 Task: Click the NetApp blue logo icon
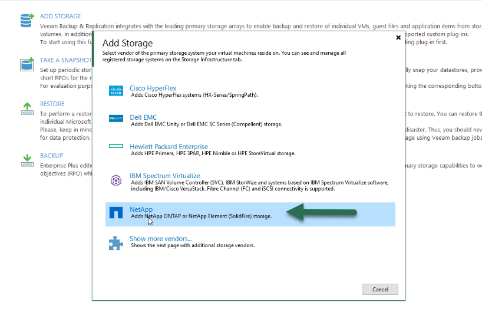click(x=116, y=212)
